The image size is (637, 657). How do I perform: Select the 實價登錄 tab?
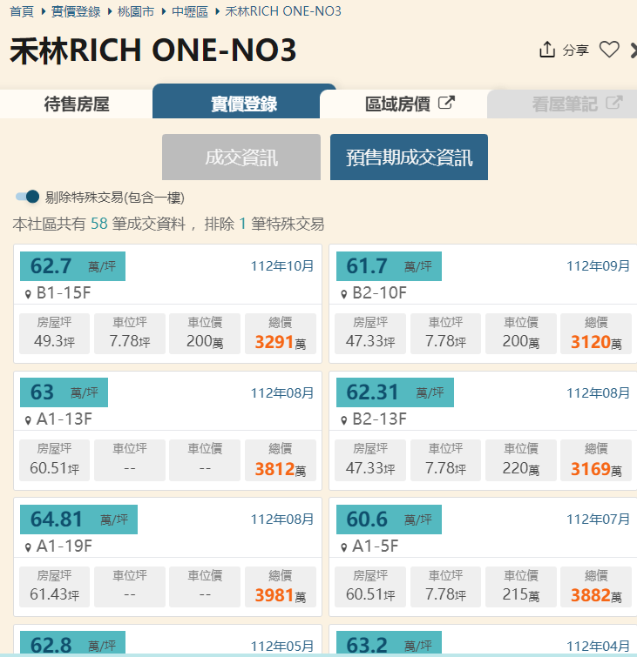point(244,103)
